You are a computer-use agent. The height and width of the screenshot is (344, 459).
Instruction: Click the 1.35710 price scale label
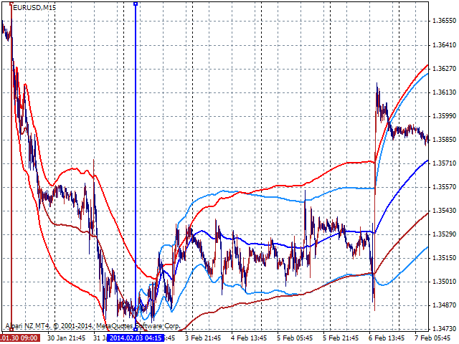click(x=444, y=163)
